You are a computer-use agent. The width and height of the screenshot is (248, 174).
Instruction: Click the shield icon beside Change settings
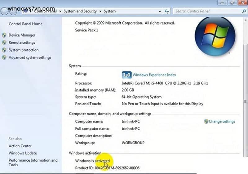coord(206,122)
